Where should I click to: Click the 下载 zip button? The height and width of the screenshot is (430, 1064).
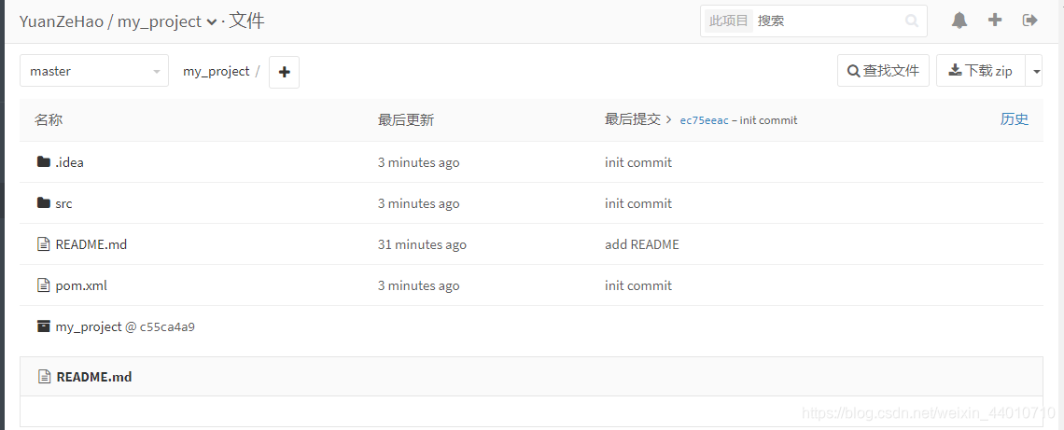981,71
